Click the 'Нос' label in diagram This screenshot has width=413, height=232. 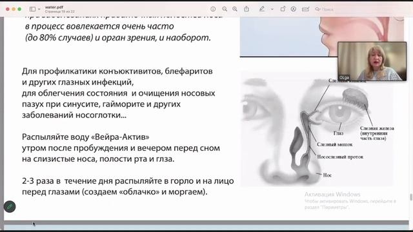327,175
